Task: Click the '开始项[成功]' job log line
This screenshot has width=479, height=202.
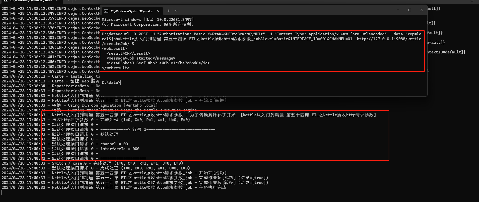Action: click(x=114, y=173)
